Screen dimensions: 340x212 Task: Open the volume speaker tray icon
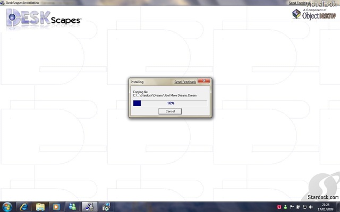[311, 207]
